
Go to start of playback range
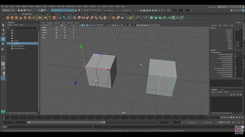222,118
